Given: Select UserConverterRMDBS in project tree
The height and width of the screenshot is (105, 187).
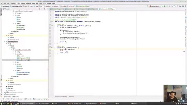Looking at the screenshot, I should [24, 60].
